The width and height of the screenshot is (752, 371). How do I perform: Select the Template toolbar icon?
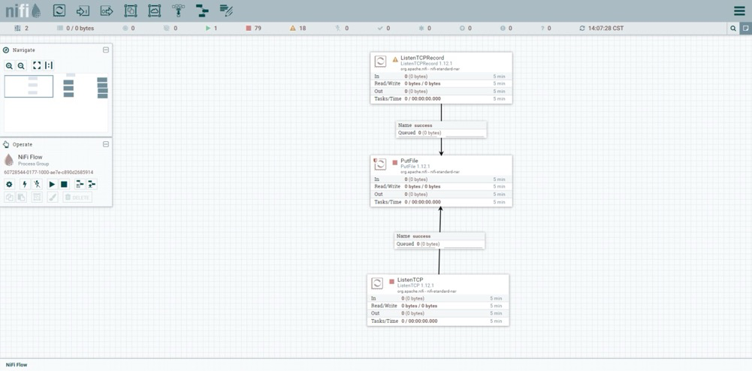[x=202, y=11]
